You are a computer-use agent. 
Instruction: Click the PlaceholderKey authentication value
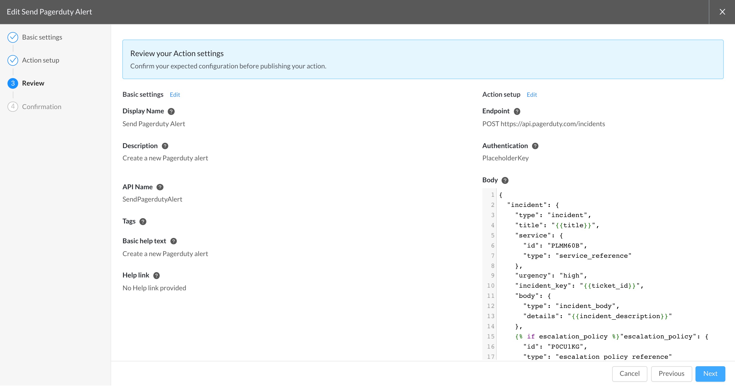tap(505, 158)
